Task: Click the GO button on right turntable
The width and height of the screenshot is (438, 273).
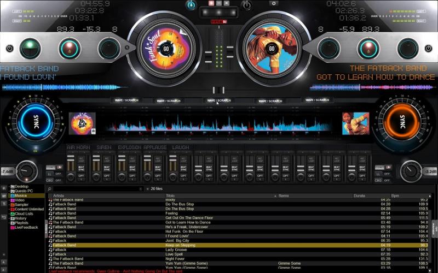Action: tap(272, 49)
